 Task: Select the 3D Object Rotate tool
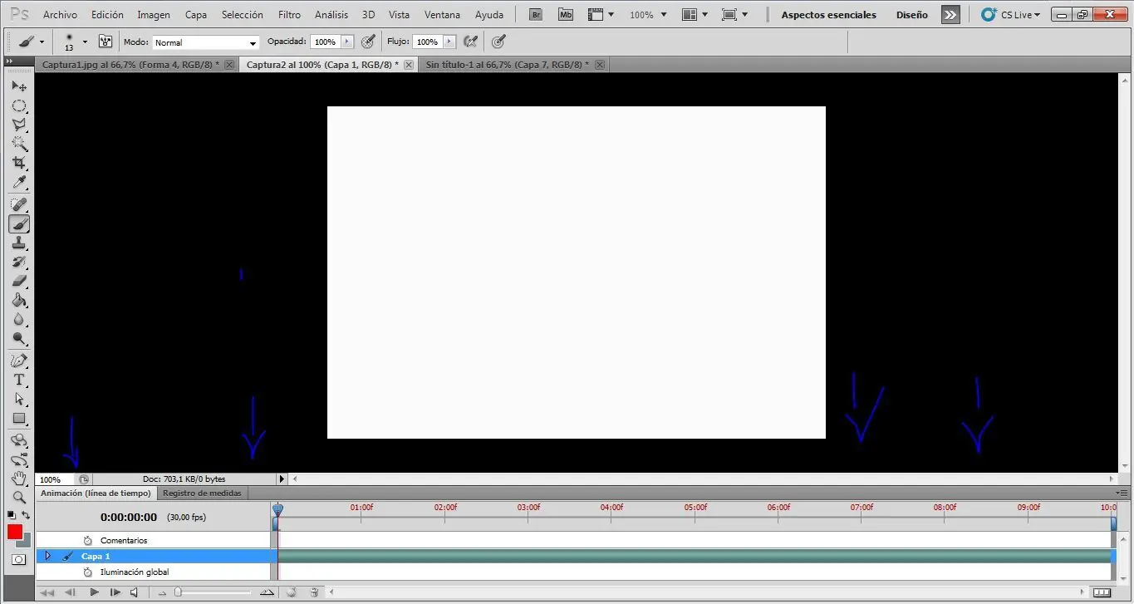(x=18, y=440)
